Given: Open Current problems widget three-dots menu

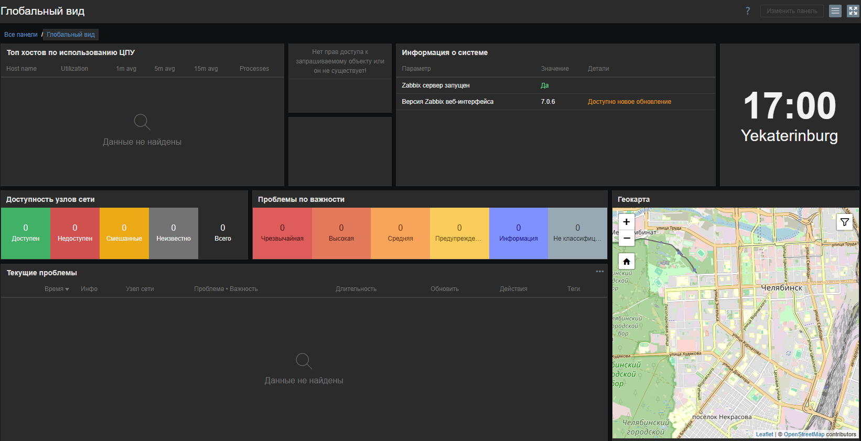Looking at the screenshot, I should 600,272.
